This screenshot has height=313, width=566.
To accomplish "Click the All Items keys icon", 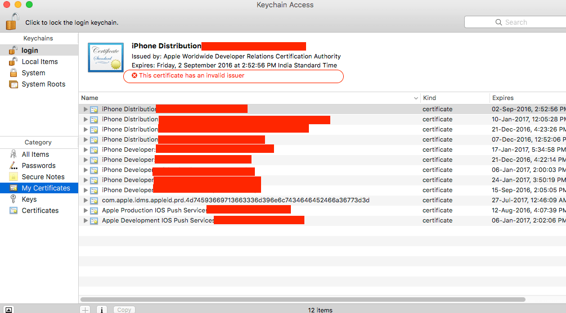I will tap(14, 155).
